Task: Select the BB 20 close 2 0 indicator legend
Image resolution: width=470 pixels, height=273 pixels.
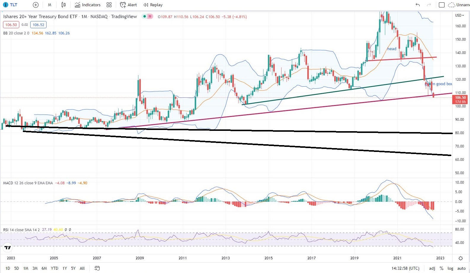Action: pyautogui.click(x=16, y=33)
